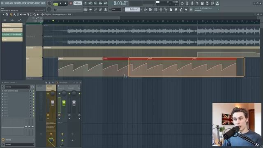Open the TOOLS menu
This screenshot has height=148, width=263.
click(x=38, y=3)
